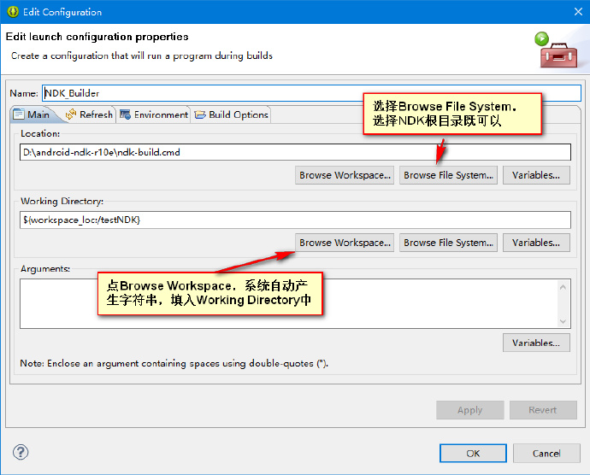Click the Eclipse icon in title bar

13,12
